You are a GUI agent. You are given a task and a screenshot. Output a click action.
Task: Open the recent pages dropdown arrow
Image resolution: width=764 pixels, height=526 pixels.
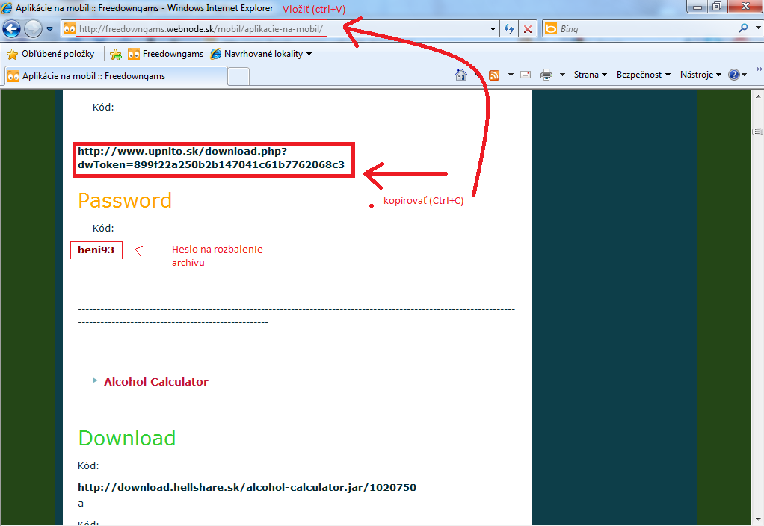coord(49,29)
